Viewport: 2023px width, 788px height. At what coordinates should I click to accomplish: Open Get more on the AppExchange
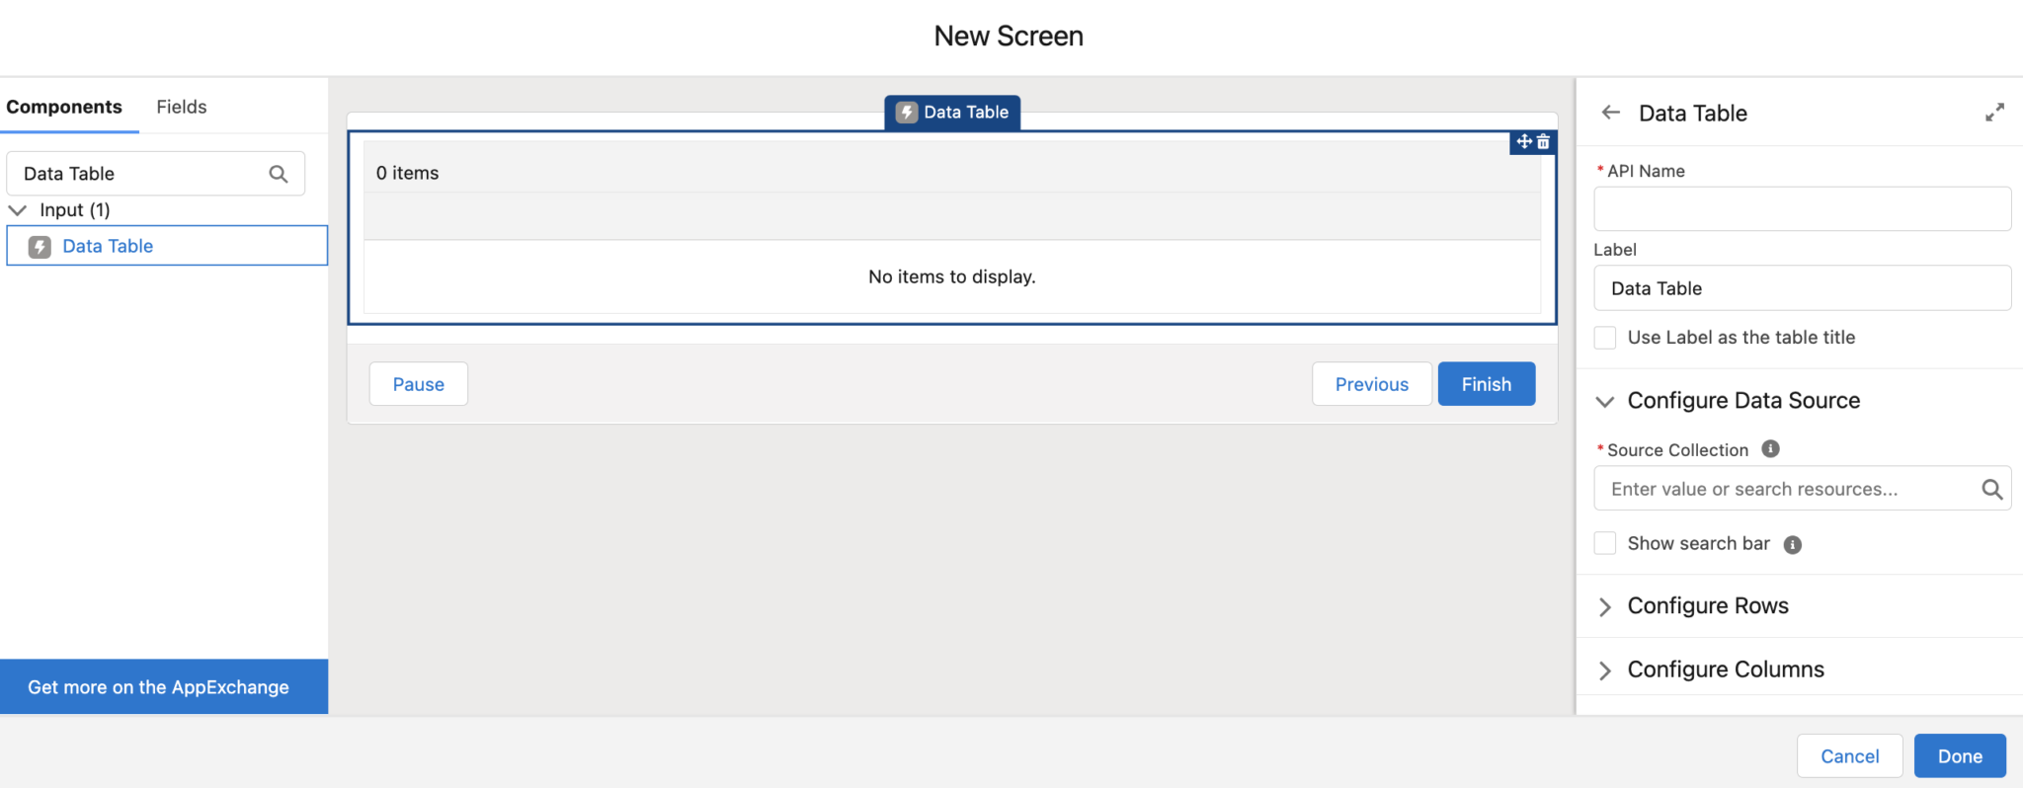[158, 687]
